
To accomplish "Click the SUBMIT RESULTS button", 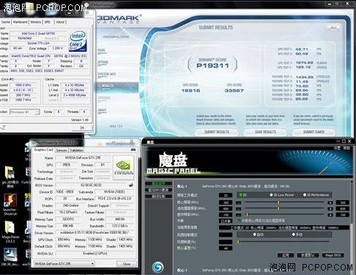I will [x=217, y=132].
